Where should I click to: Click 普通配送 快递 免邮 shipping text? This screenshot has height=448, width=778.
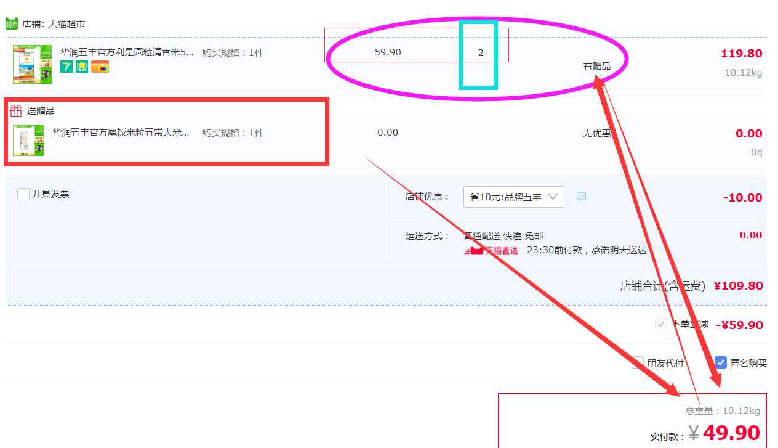[x=503, y=235]
